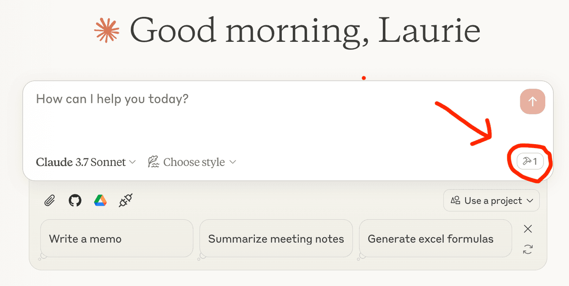Click the quill icon beside Choose style
Viewport: 569px width, 286px height.
pos(153,162)
